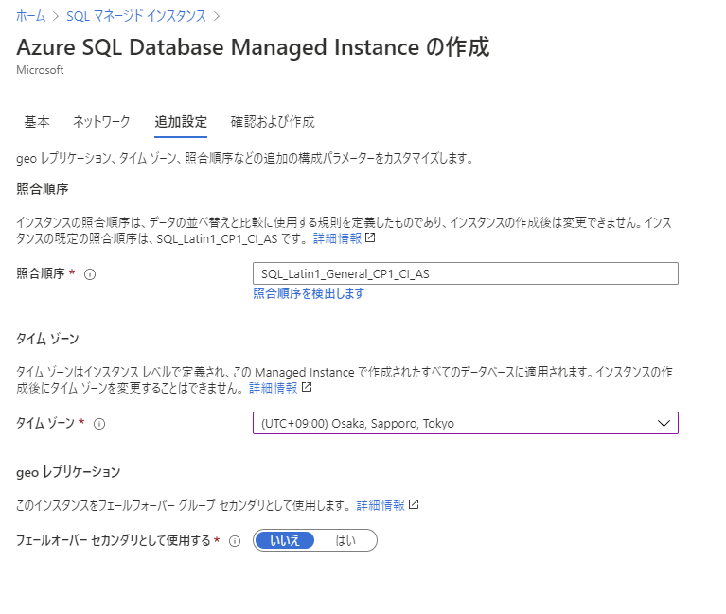The image size is (726, 614).
Task: Click info icon next to 照合順序 label
Action: click(90, 274)
